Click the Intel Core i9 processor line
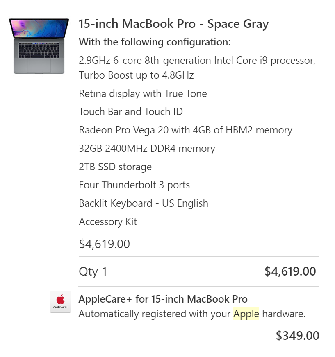This screenshot has width=335, height=357. pyautogui.click(x=197, y=61)
